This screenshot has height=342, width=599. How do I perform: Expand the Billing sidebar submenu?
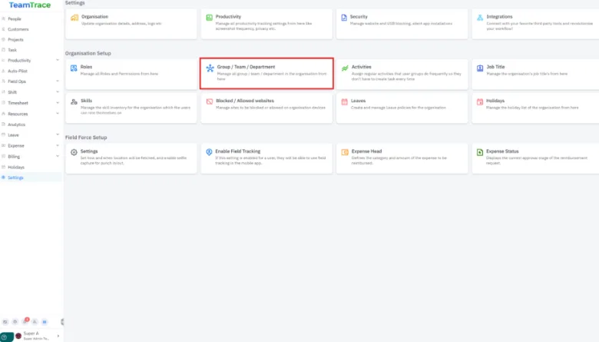[58, 156]
